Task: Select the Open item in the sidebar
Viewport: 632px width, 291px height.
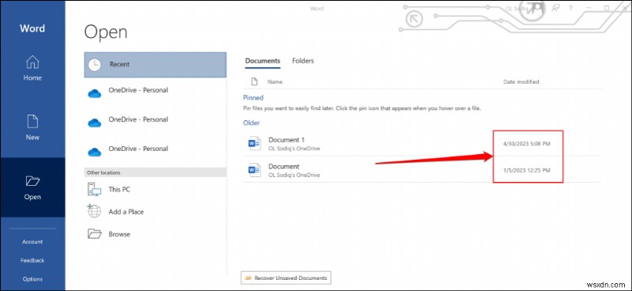Action: click(x=32, y=187)
